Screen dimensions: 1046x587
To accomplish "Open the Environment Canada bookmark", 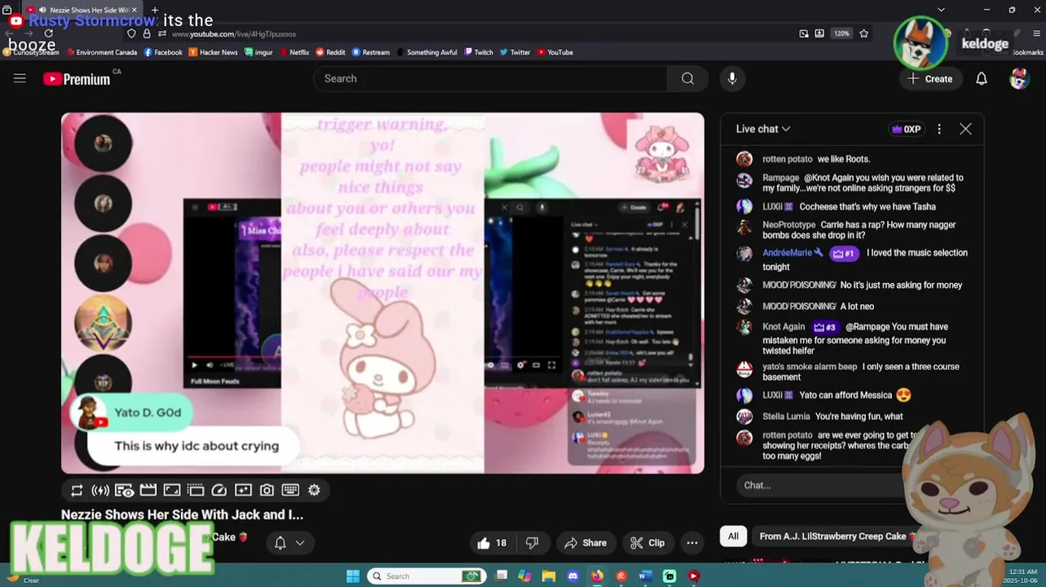I will (101, 52).
